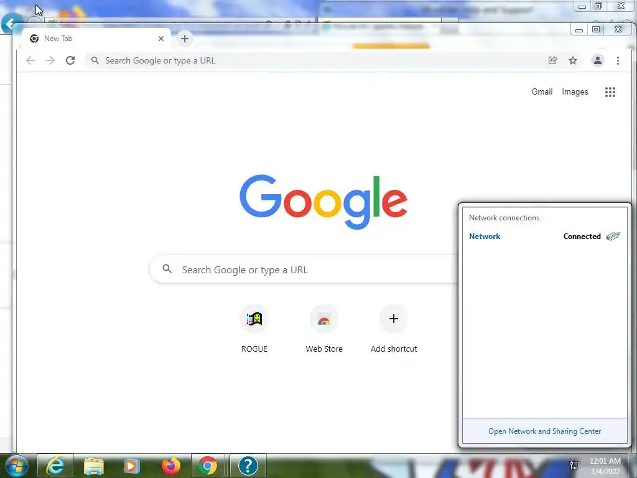Open Chrome's three-dot menu
The height and width of the screenshot is (478, 637).
(x=618, y=60)
